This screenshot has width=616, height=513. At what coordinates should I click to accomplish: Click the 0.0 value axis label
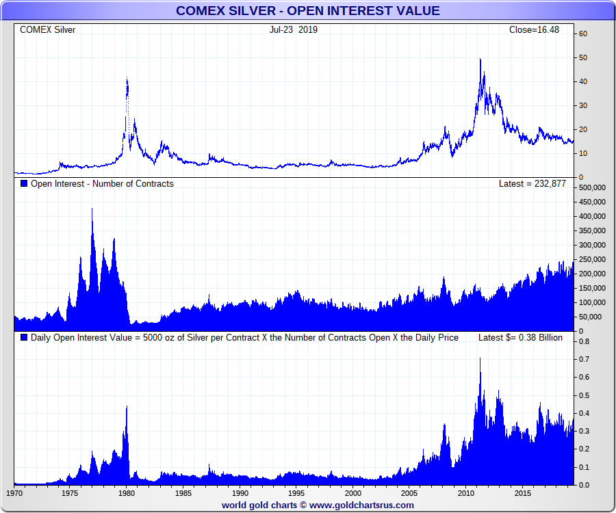(x=584, y=485)
